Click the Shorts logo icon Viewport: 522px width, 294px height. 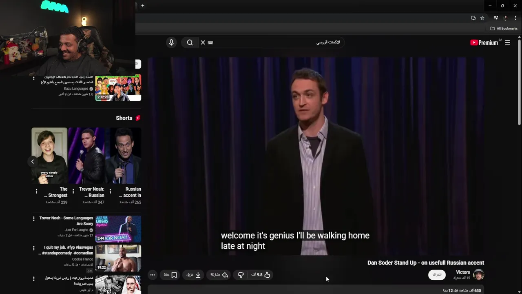[x=138, y=118]
